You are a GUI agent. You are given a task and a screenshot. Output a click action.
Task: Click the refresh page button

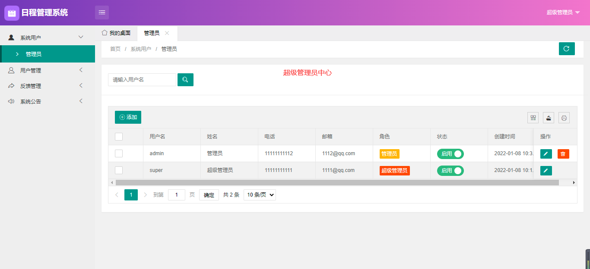pyautogui.click(x=567, y=49)
